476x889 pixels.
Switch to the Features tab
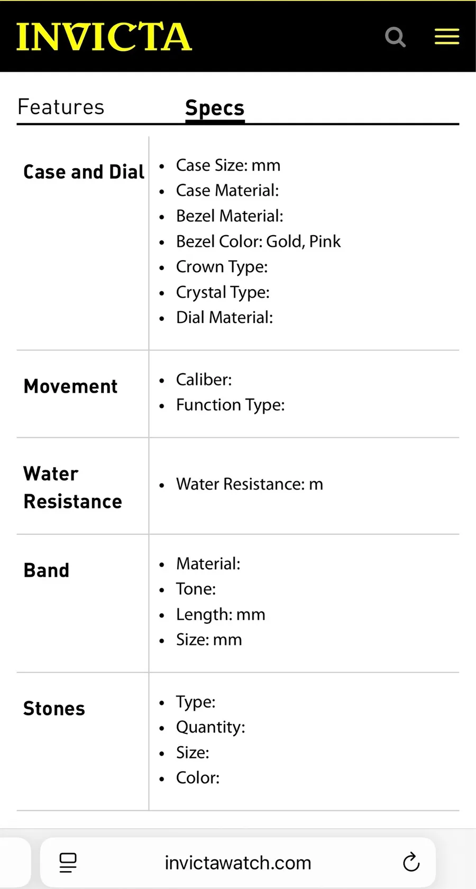coord(61,107)
